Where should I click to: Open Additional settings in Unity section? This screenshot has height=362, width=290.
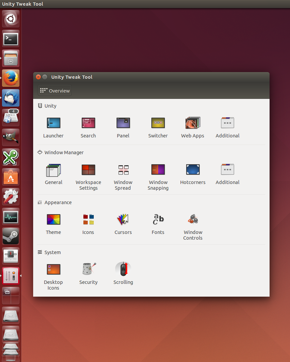(227, 123)
